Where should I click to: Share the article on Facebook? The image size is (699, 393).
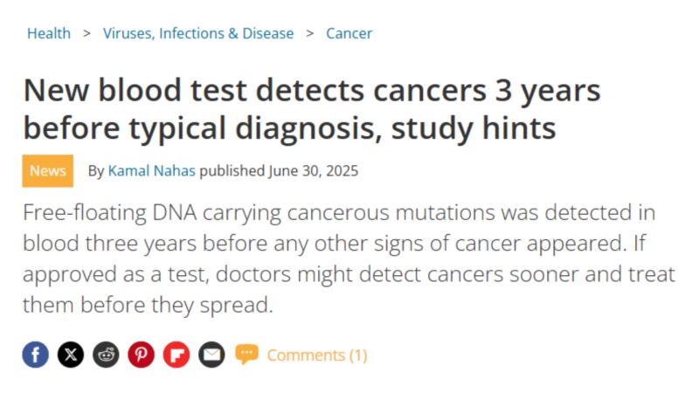(35, 355)
